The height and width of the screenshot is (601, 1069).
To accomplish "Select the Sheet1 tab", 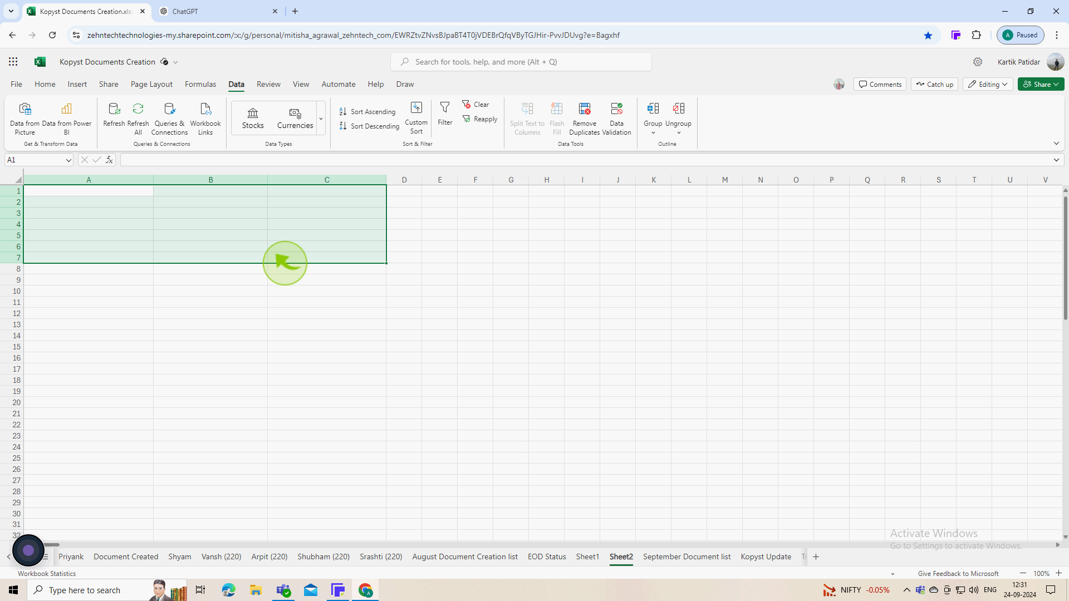I will coord(587,557).
